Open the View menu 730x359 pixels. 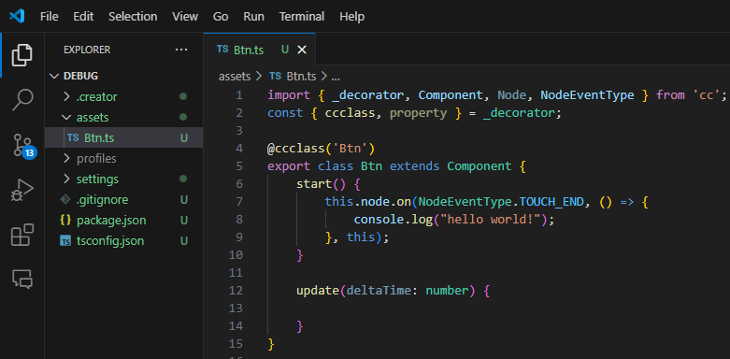tap(185, 16)
